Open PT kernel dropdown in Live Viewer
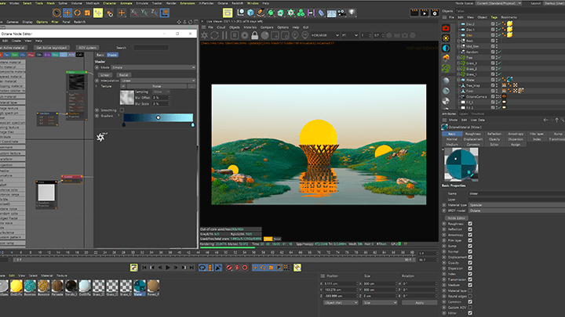Screen dimensions: 565x317 [349, 35]
